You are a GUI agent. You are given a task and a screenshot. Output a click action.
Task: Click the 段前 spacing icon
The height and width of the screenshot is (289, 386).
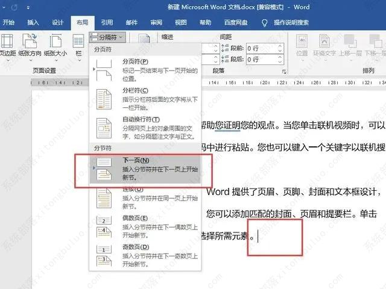pos(225,48)
